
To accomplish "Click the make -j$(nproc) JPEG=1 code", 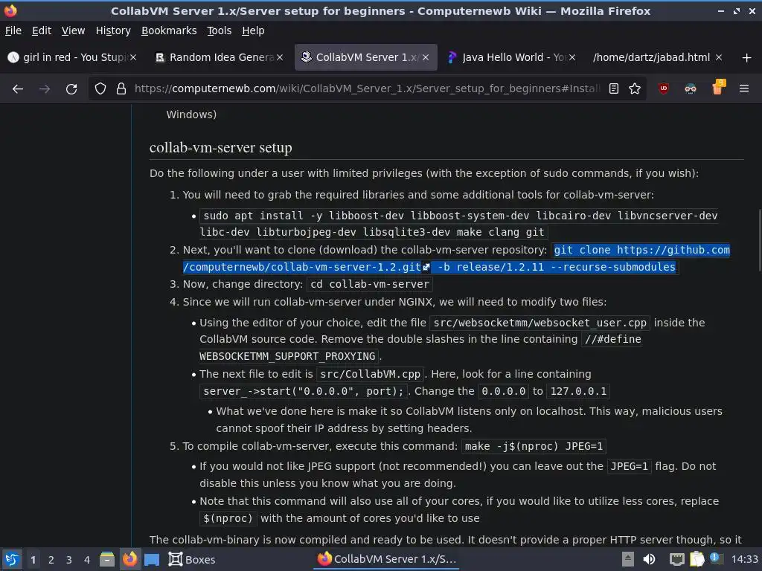I will (x=534, y=446).
